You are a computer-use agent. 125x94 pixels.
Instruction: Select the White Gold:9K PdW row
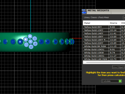click(x=104, y=46)
